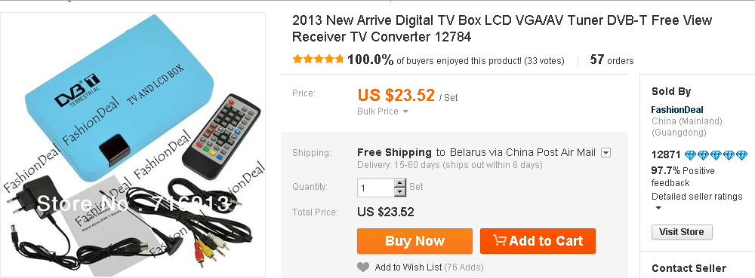Click the Contact Seller heading
Screen dimensions: 755x278
pos(689,268)
